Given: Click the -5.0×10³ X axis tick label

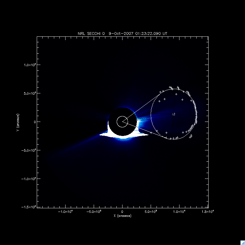Looking at the screenshot, I should click(94, 212).
